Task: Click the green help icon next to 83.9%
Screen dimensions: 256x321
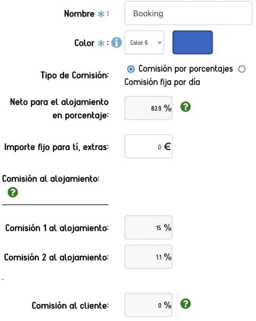Action: pos(185,107)
